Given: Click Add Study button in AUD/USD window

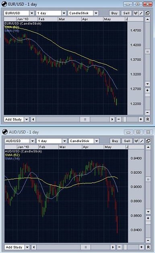Looking at the screenshot, I should 14,247.
